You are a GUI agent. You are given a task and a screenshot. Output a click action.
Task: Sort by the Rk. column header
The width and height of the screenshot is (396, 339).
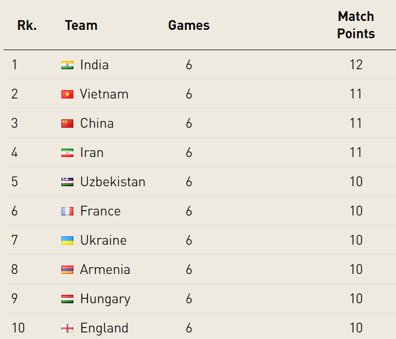(27, 25)
